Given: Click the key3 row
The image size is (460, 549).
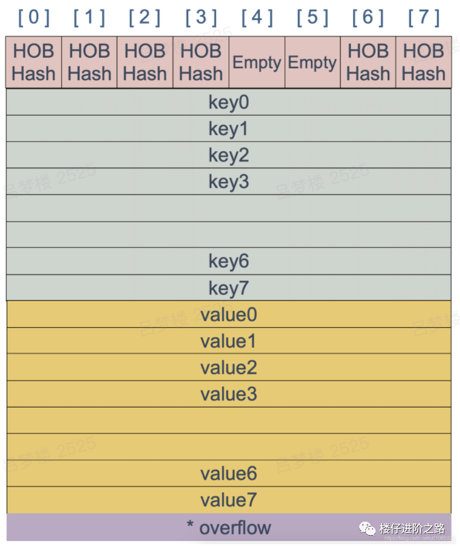Looking at the screenshot, I should pyautogui.click(x=228, y=182).
